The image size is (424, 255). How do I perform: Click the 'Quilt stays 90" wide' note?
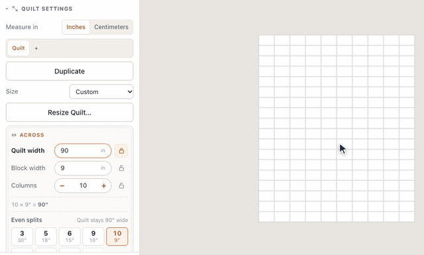click(x=103, y=220)
